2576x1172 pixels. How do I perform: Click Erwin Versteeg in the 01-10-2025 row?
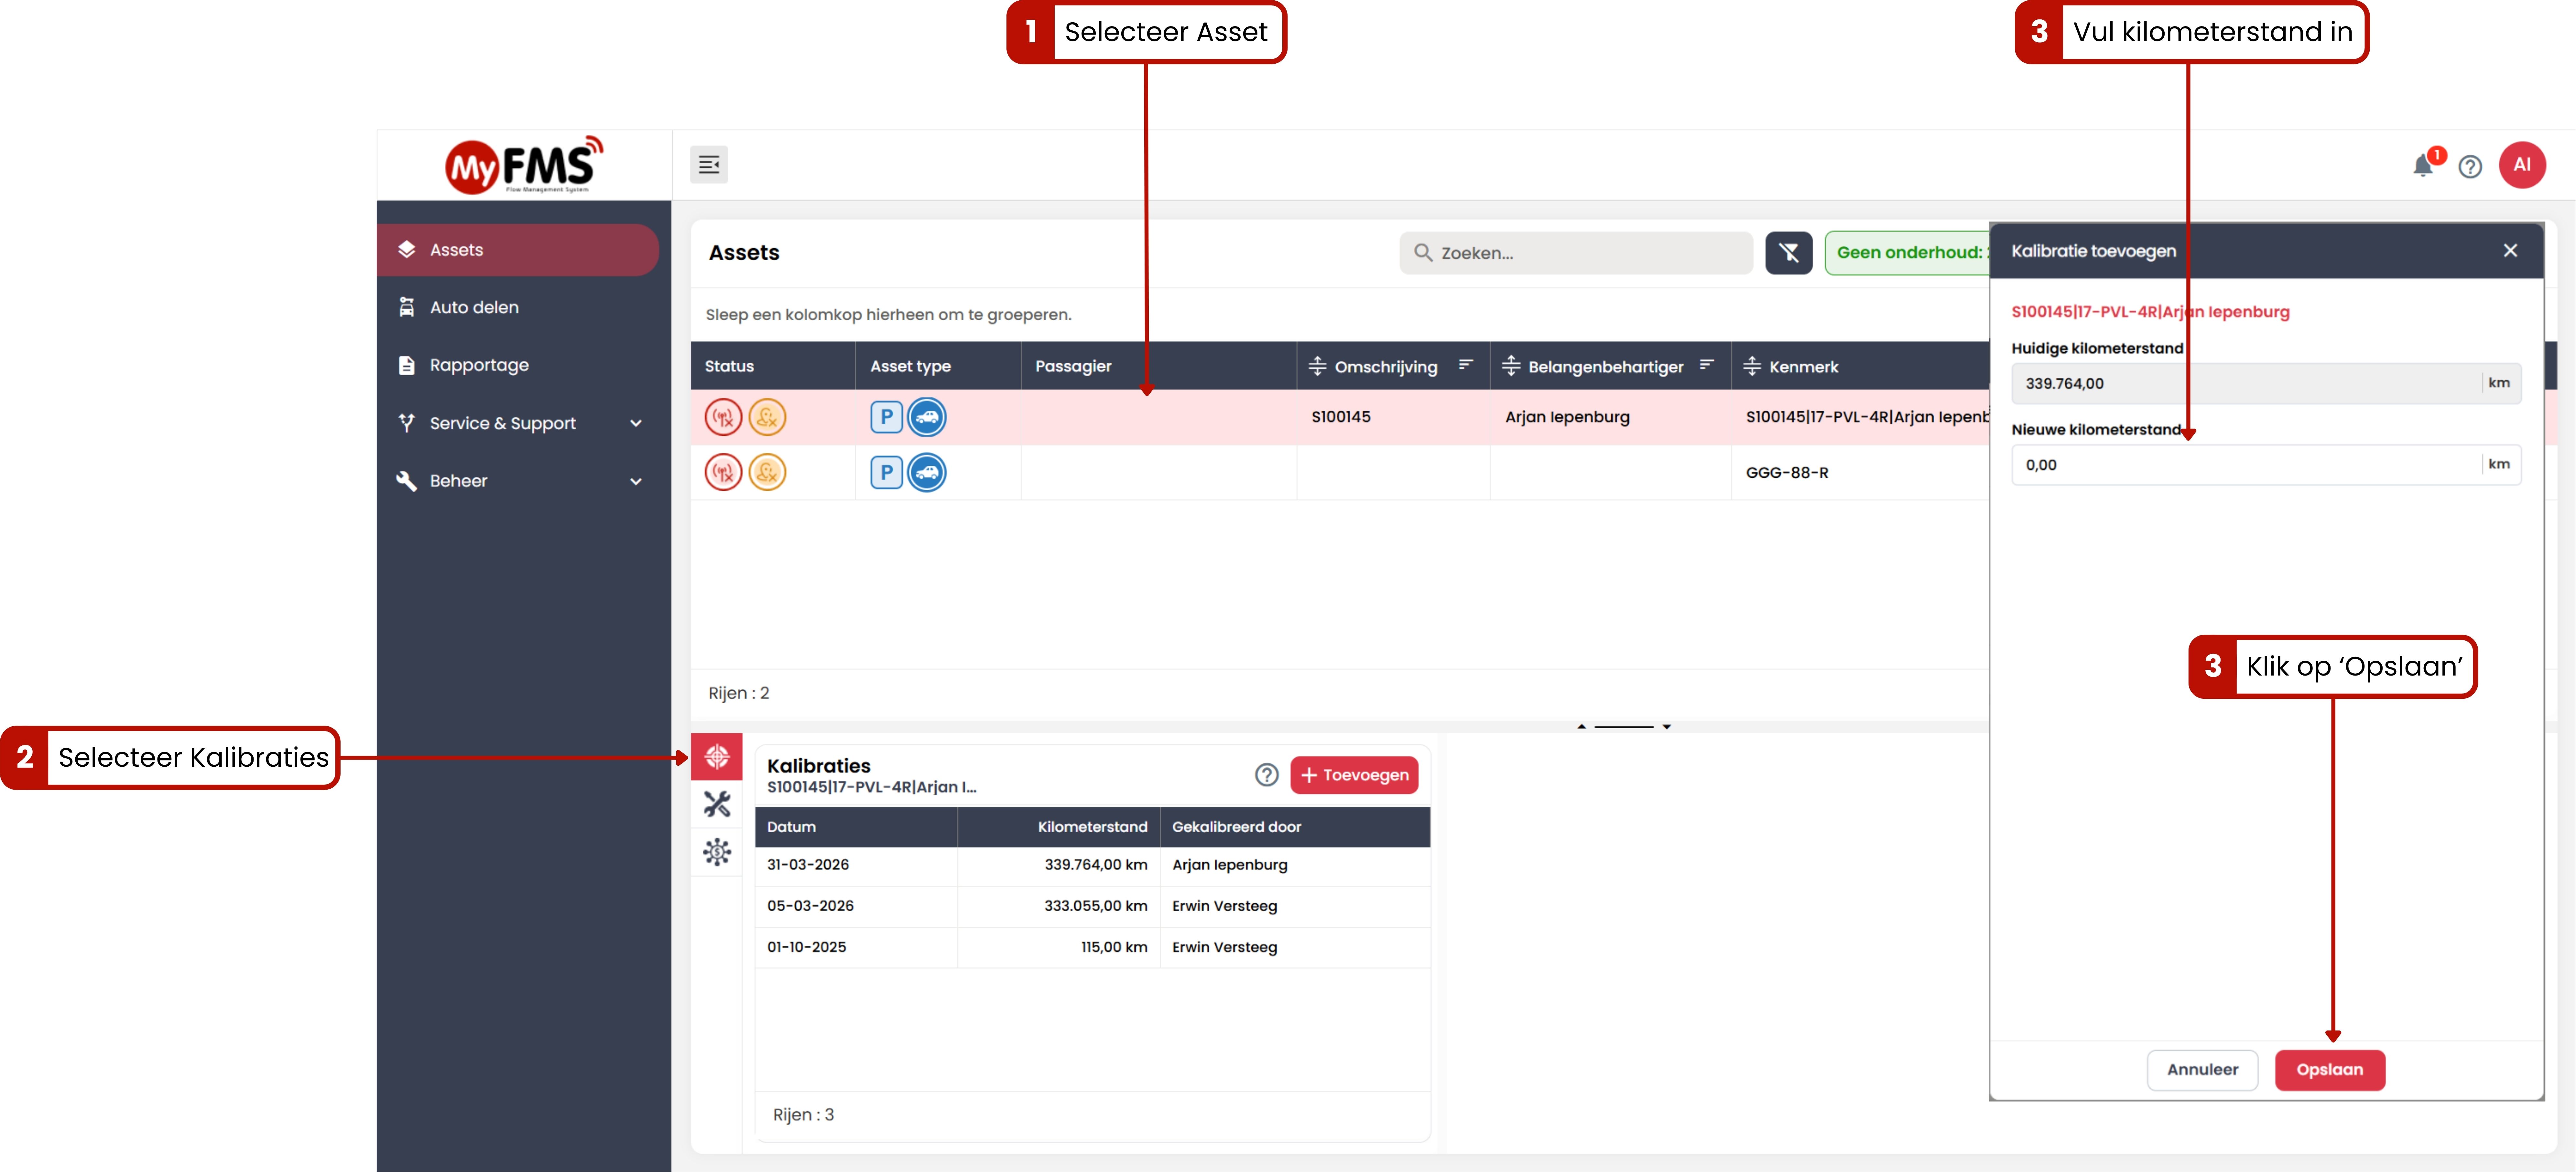(x=1225, y=947)
